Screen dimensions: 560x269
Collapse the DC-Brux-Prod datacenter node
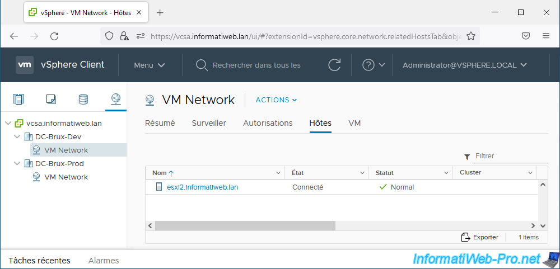[17, 164]
